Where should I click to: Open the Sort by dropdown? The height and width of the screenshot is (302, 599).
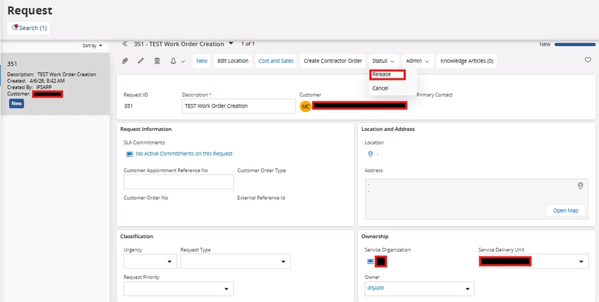(x=93, y=46)
